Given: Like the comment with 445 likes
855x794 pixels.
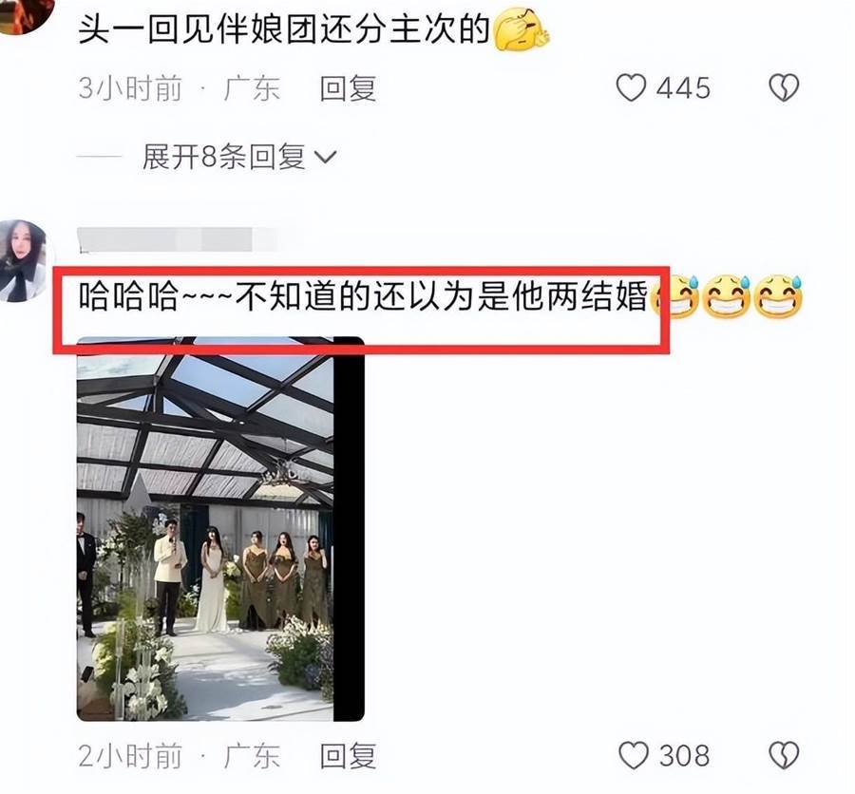Looking at the screenshot, I should pos(631,88).
